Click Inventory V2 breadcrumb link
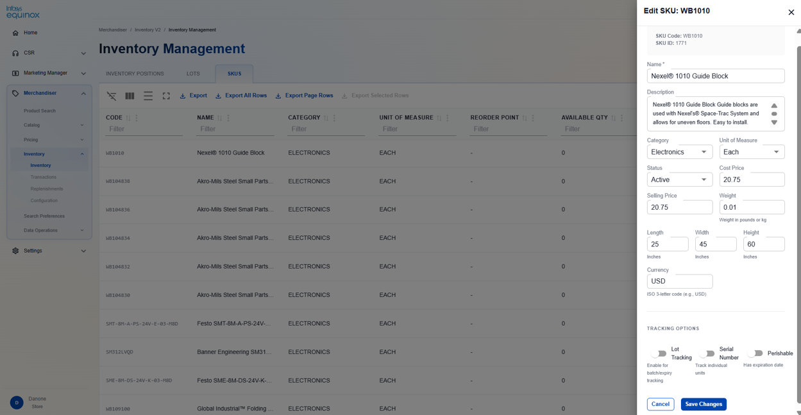This screenshot has width=801, height=415. 148,30
